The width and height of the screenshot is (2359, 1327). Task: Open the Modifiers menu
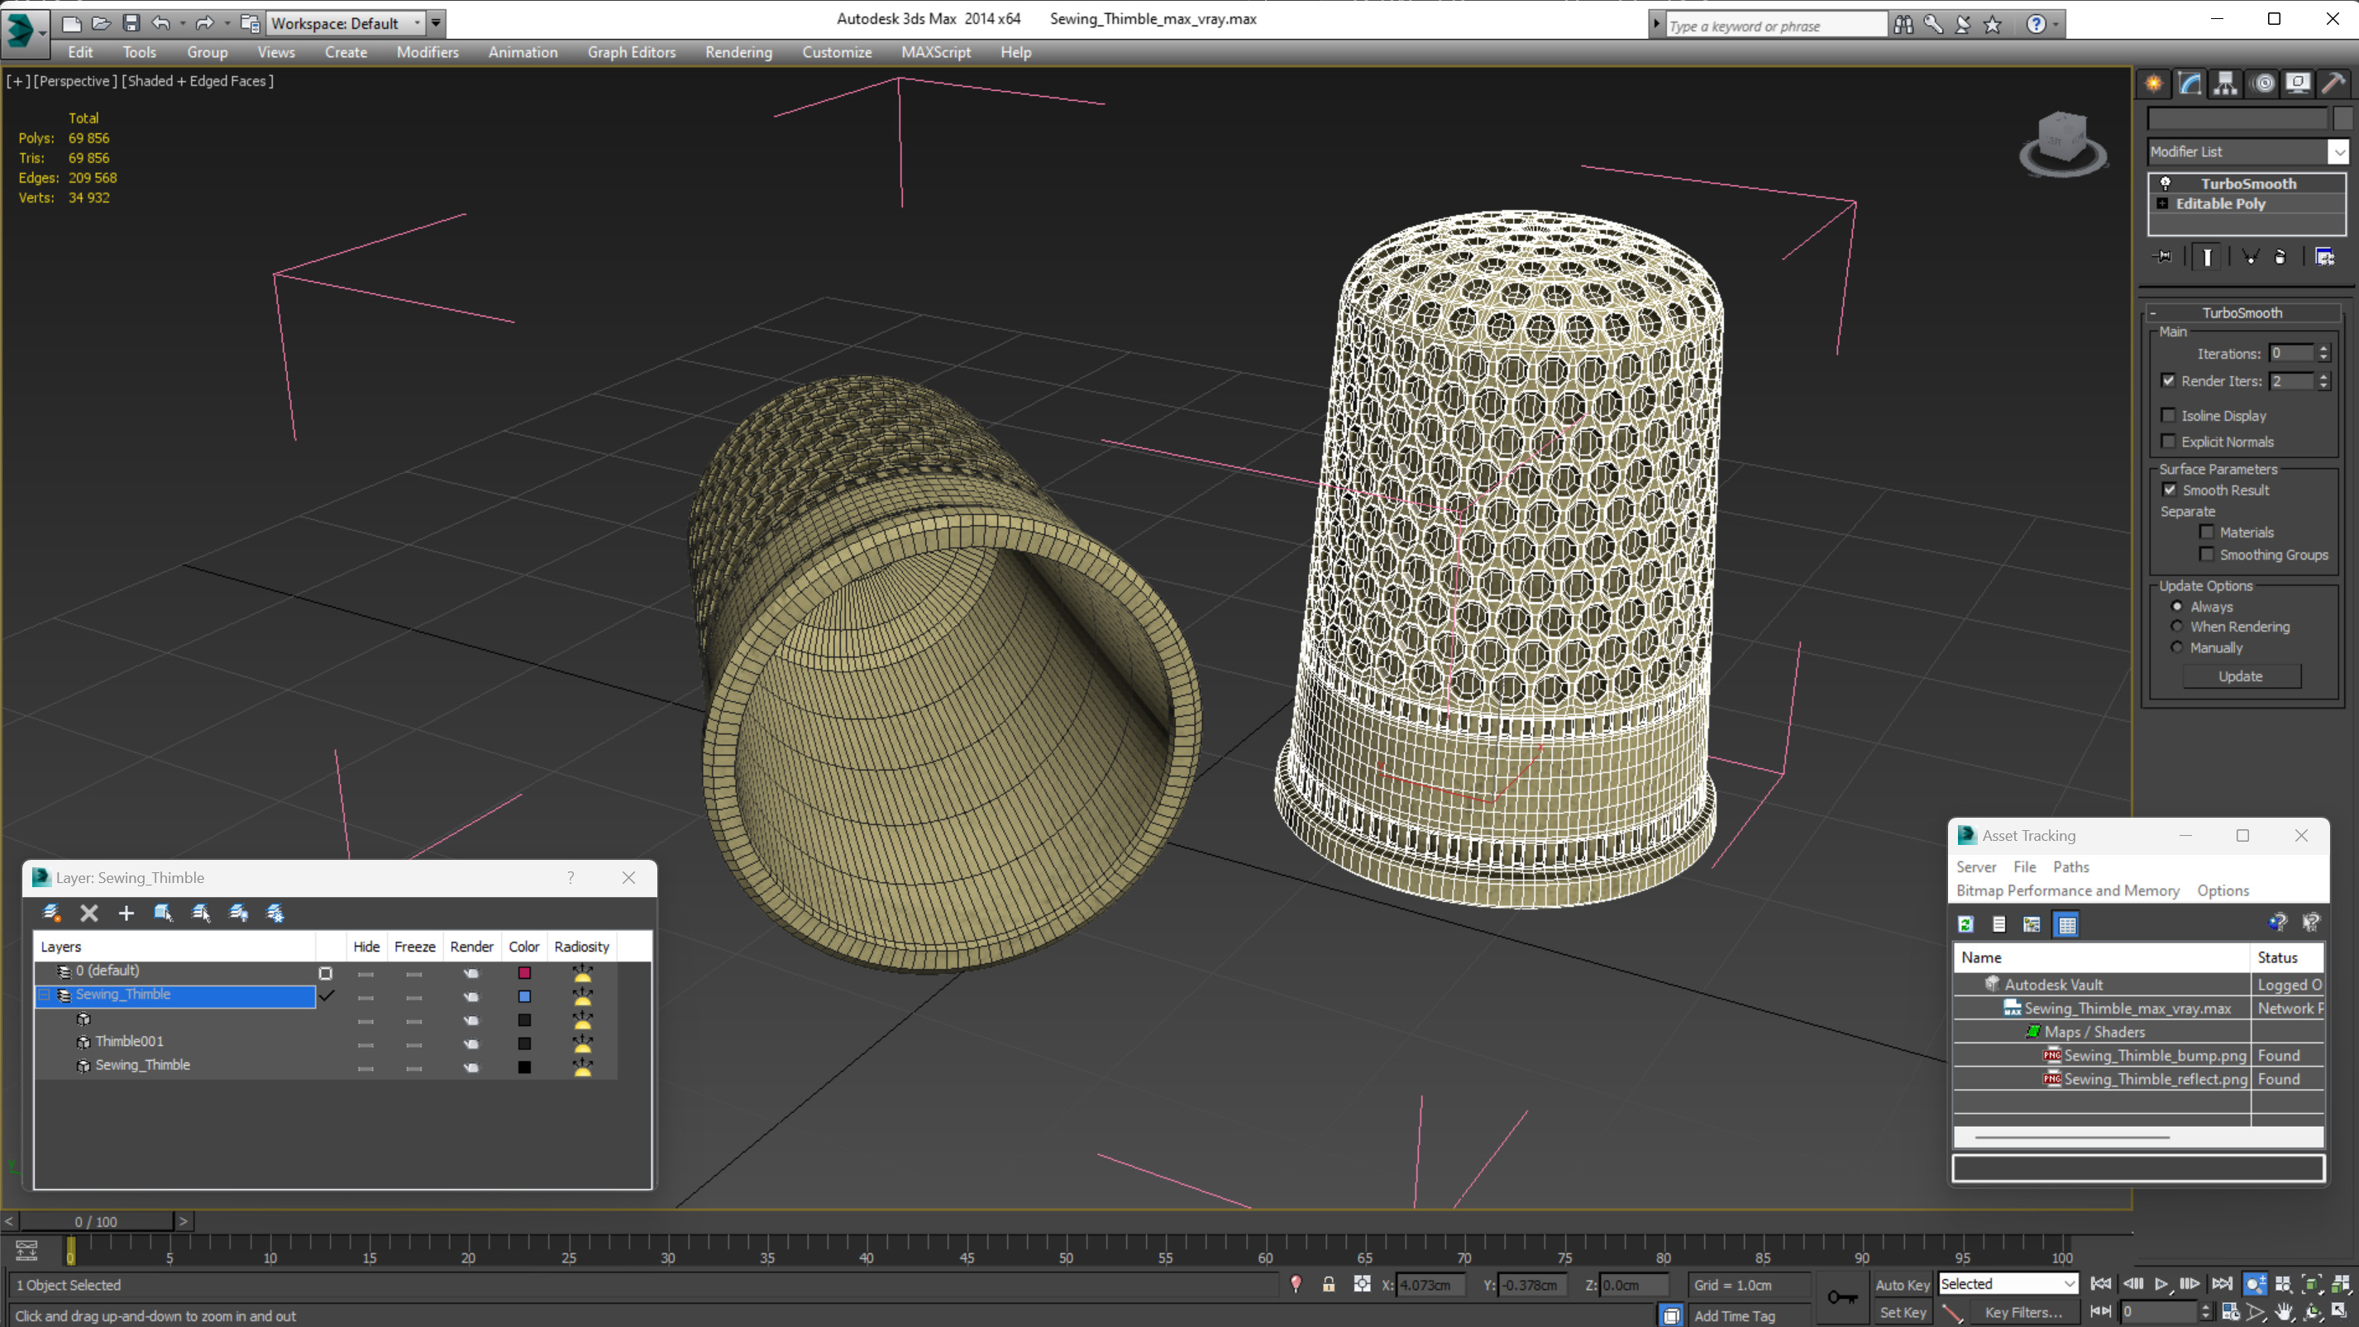pos(427,52)
